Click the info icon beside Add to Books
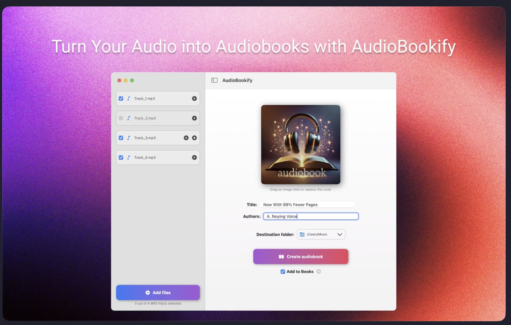Image resolution: width=511 pixels, height=325 pixels. [319, 271]
